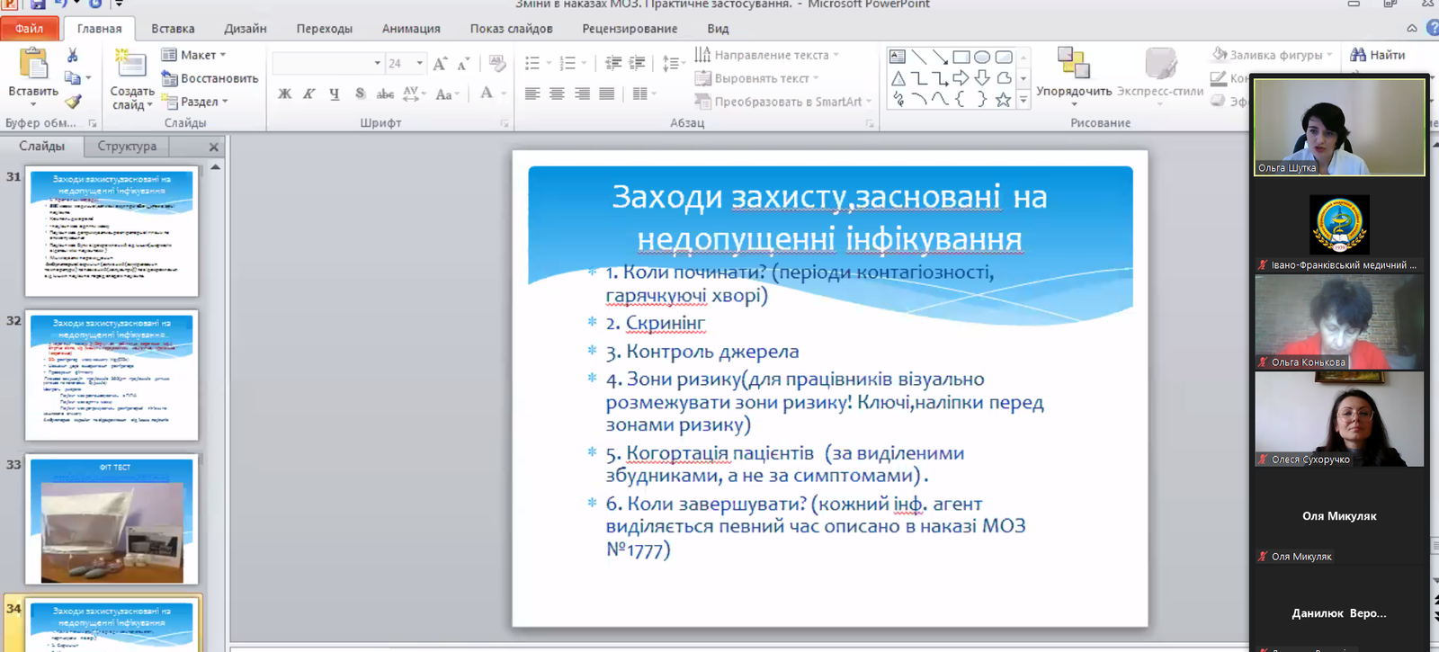Click the increase font size icon
1439x652 pixels.
[x=439, y=64]
